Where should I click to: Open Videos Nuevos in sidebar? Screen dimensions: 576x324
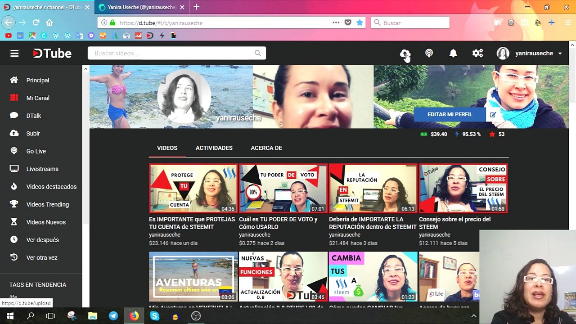[x=46, y=222]
